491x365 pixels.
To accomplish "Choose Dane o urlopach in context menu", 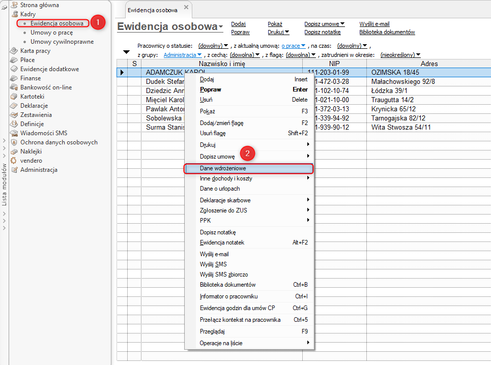I will click(220, 189).
